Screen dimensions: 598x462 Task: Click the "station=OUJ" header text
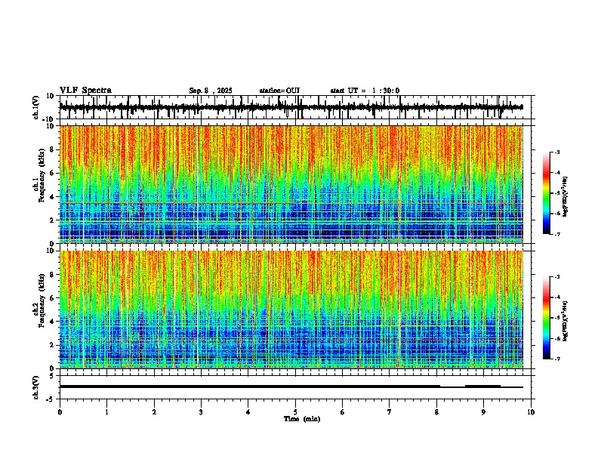click(x=279, y=91)
